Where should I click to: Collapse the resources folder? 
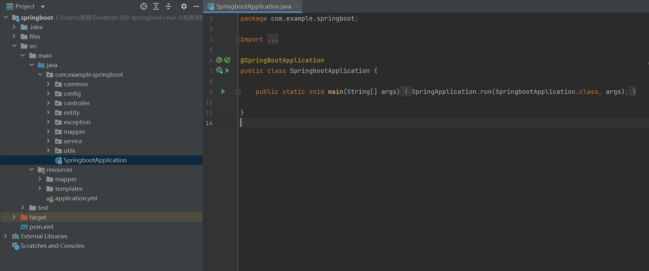[x=31, y=170]
